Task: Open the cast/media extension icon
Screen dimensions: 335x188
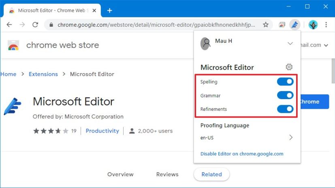Action: click(282, 25)
